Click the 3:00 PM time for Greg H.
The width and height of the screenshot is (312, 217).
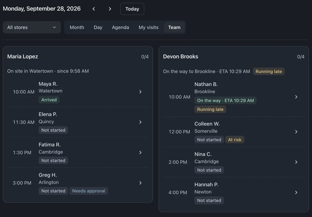pos(22,183)
